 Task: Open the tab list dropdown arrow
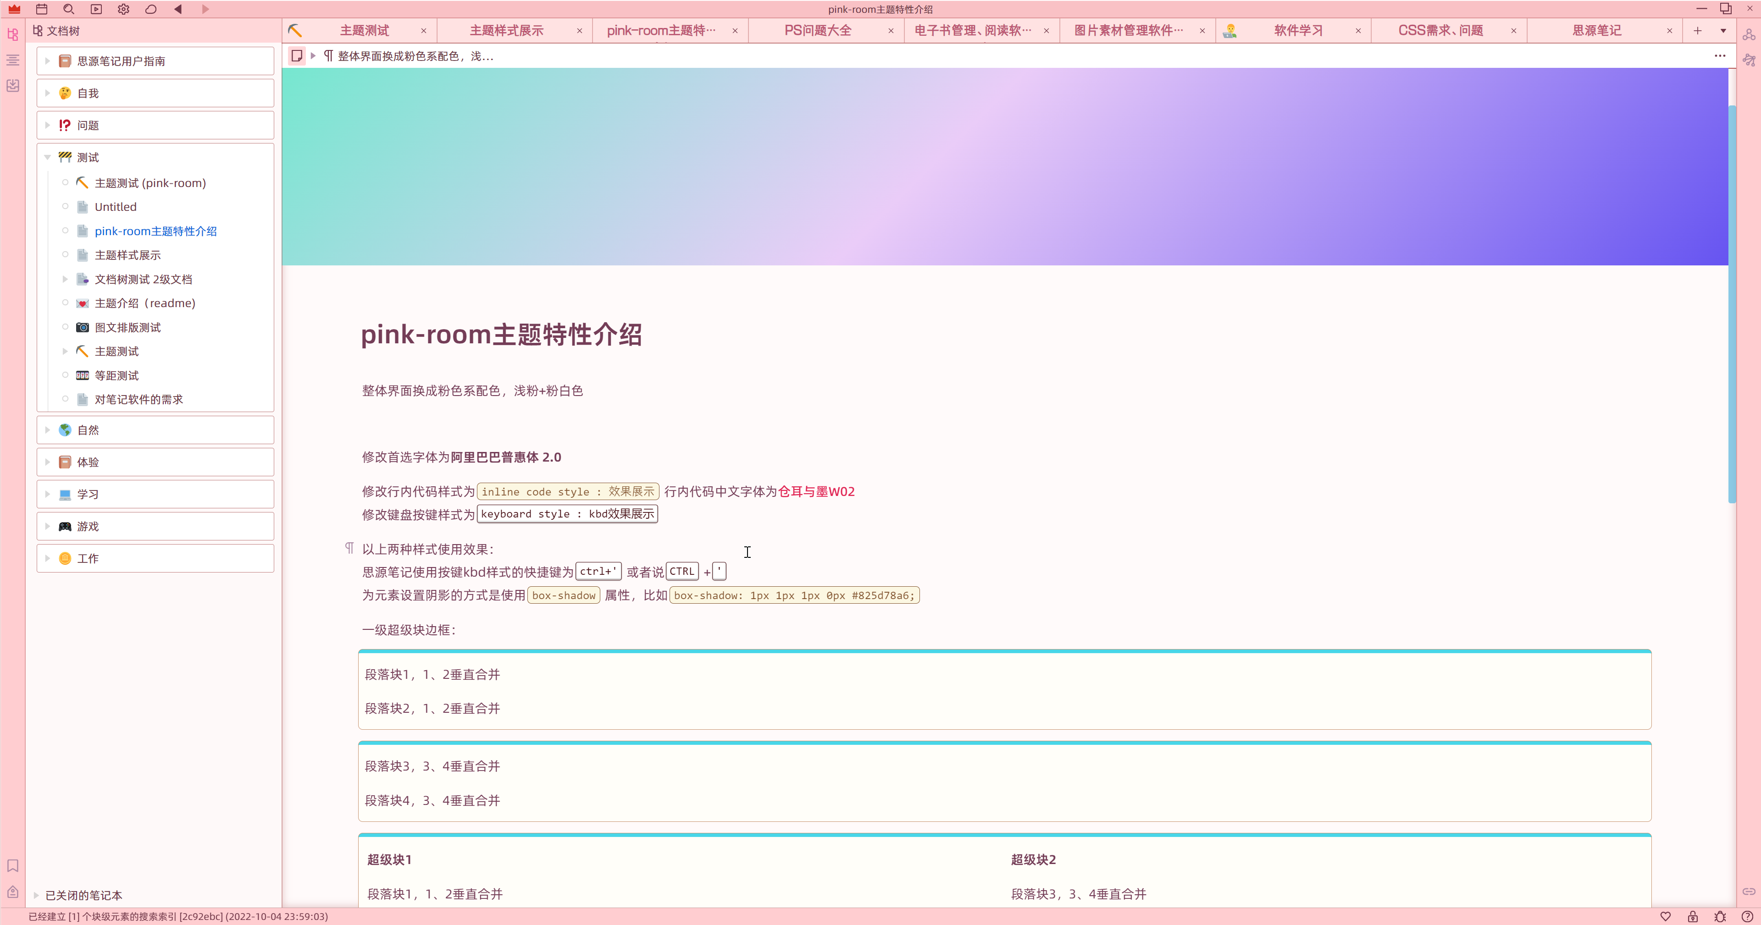pos(1723,31)
